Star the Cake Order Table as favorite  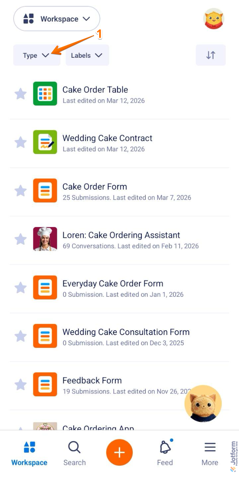point(21,93)
